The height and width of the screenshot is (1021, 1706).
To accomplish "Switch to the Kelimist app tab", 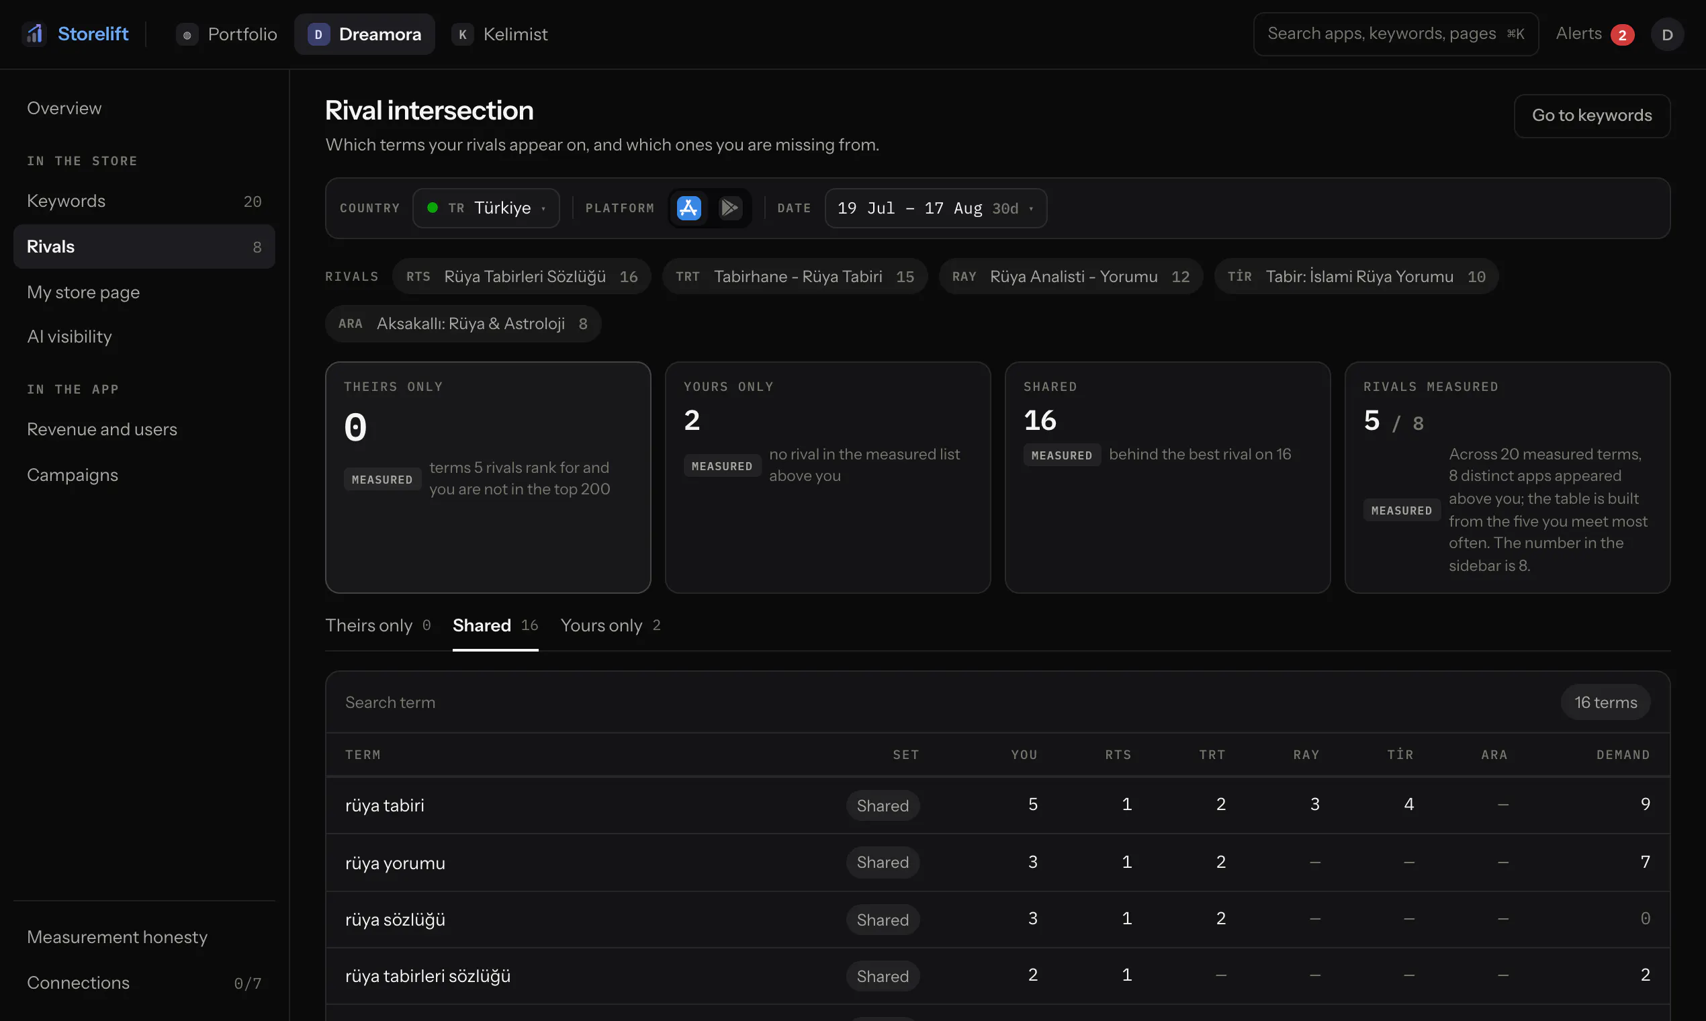I will (x=500, y=34).
